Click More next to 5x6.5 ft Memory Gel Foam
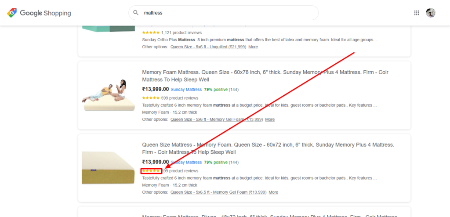 (273, 192)
